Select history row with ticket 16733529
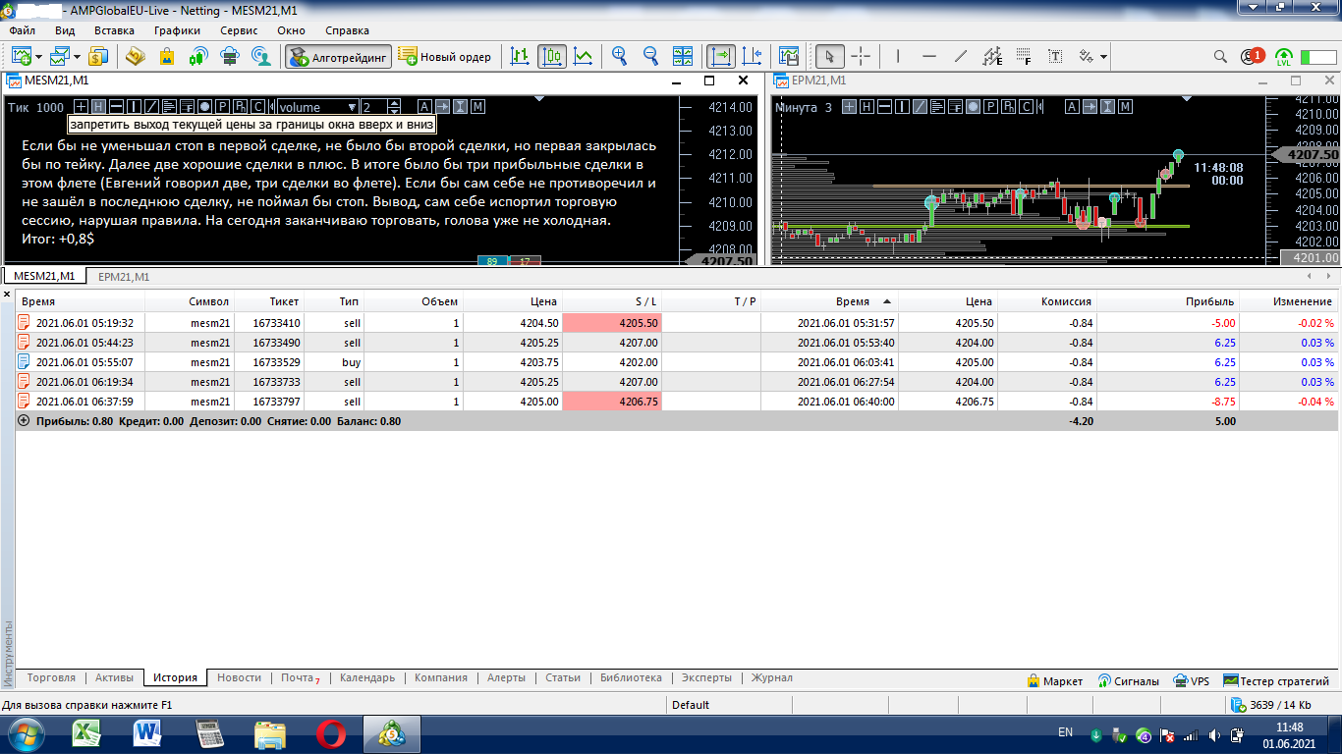The width and height of the screenshot is (1342, 754). [x=677, y=362]
